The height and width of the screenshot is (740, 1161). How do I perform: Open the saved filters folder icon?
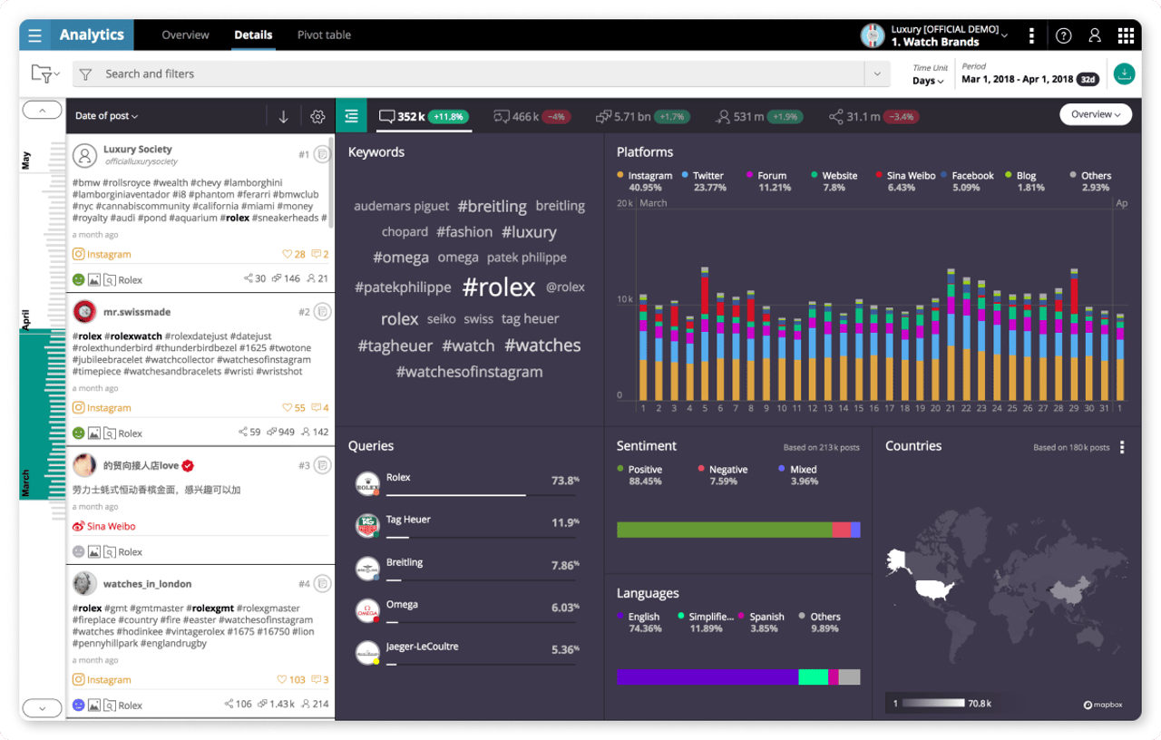[45, 73]
